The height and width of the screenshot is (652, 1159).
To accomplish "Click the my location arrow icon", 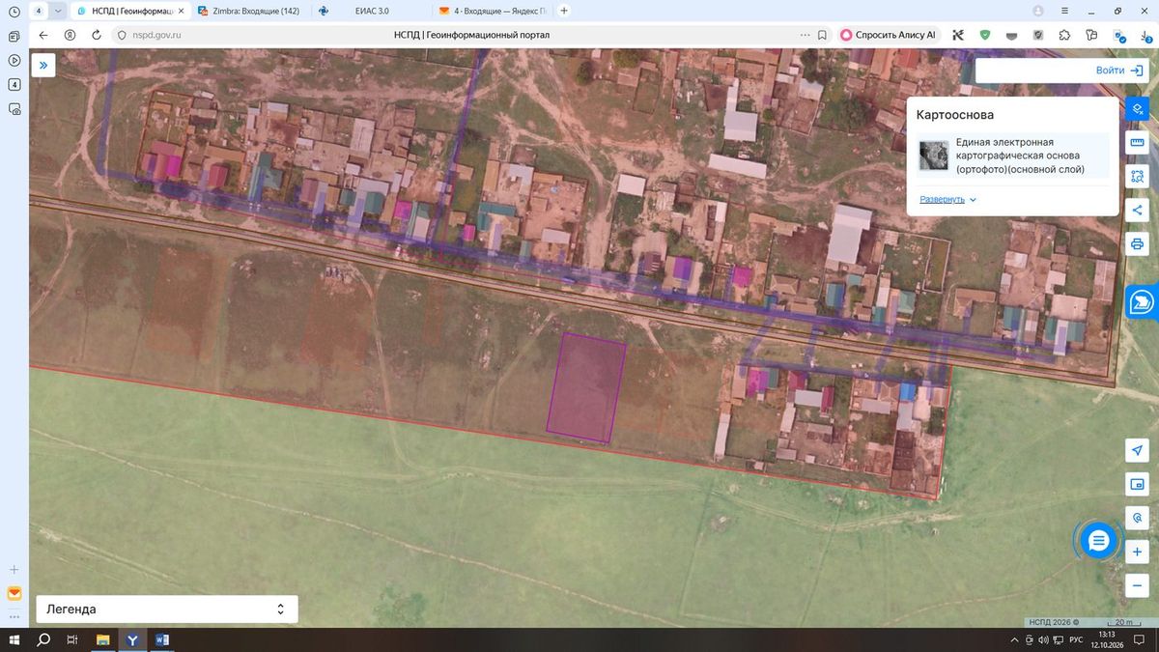I will coord(1137,451).
